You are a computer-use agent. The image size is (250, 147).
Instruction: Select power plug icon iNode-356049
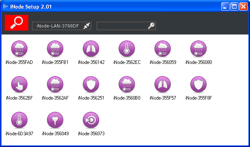55,120
